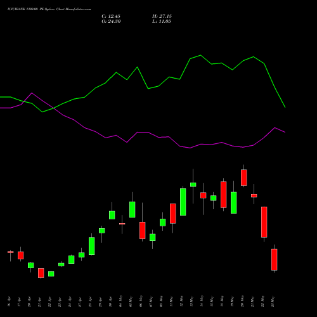Select the red candlestick above 25 May
317x317 pixels.
(x=275, y=259)
